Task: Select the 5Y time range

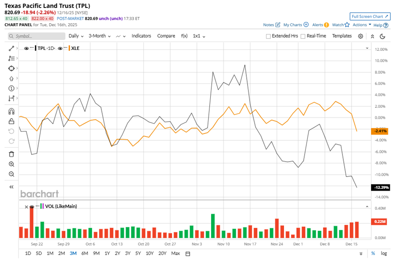Action: click(x=138, y=253)
